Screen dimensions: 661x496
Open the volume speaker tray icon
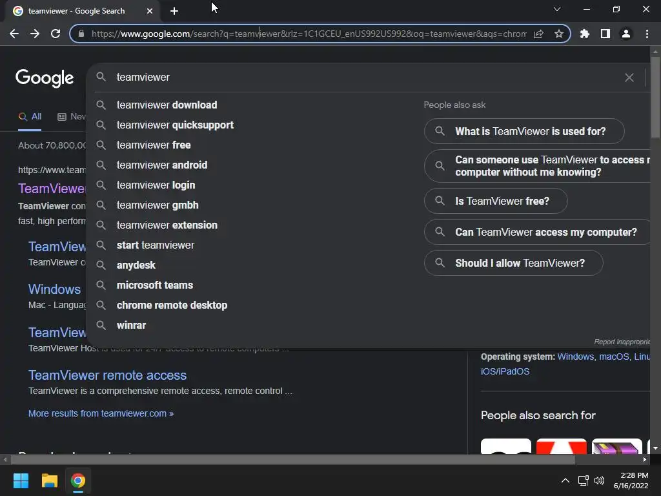tap(599, 480)
